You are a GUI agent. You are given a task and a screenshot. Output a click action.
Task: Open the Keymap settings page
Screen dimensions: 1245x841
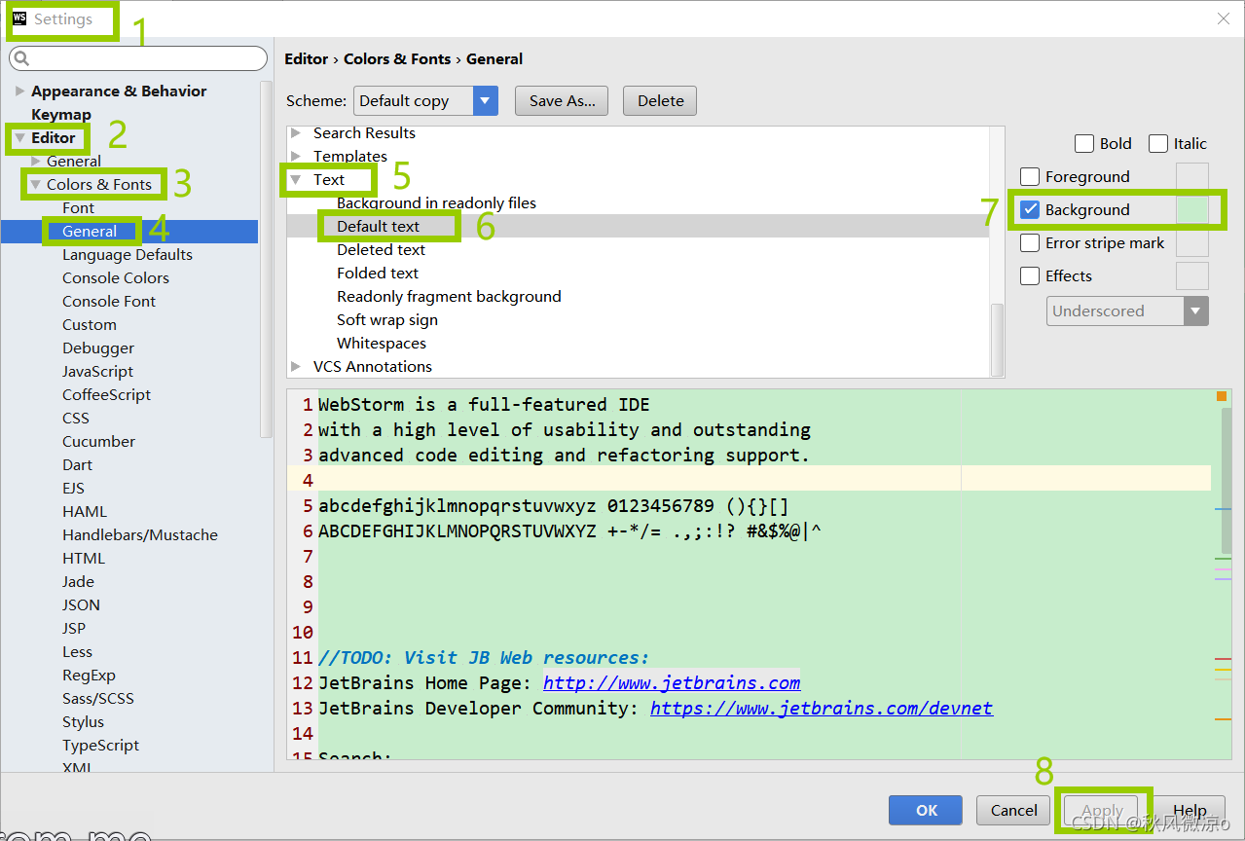pyautogui.click(x=61, y=115)
